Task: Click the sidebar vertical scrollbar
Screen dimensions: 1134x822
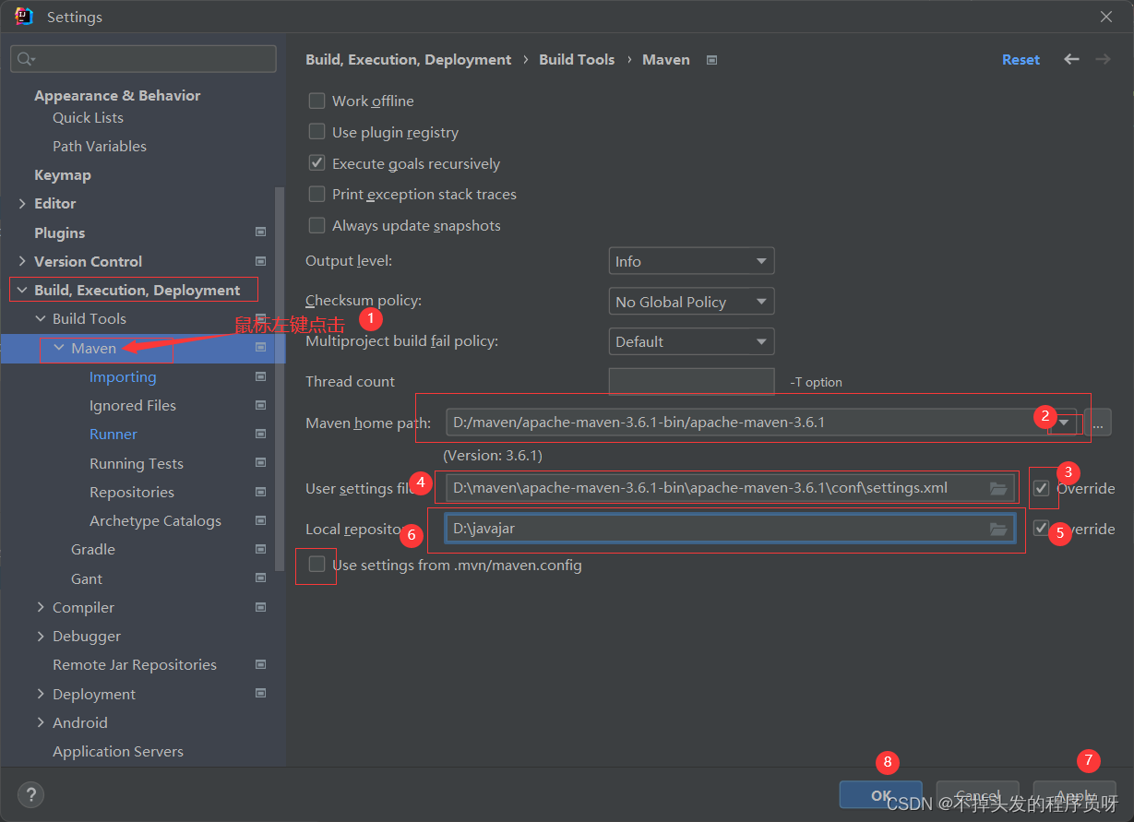Action: coord(280,378)
